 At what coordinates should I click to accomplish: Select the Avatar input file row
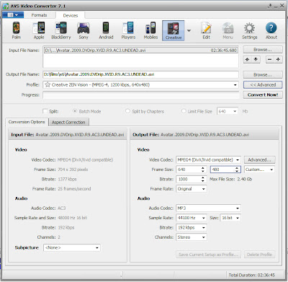(140, 50)
